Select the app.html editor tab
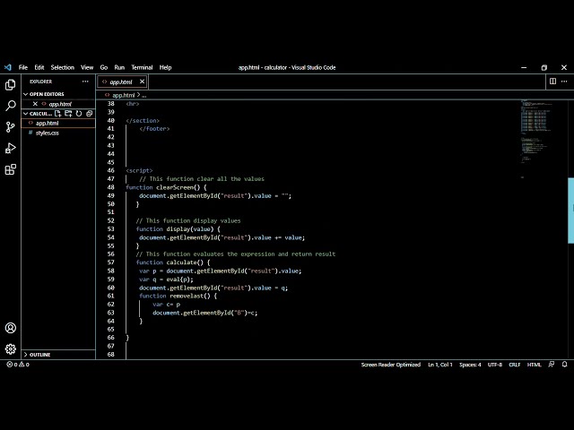 coord(121,82)
